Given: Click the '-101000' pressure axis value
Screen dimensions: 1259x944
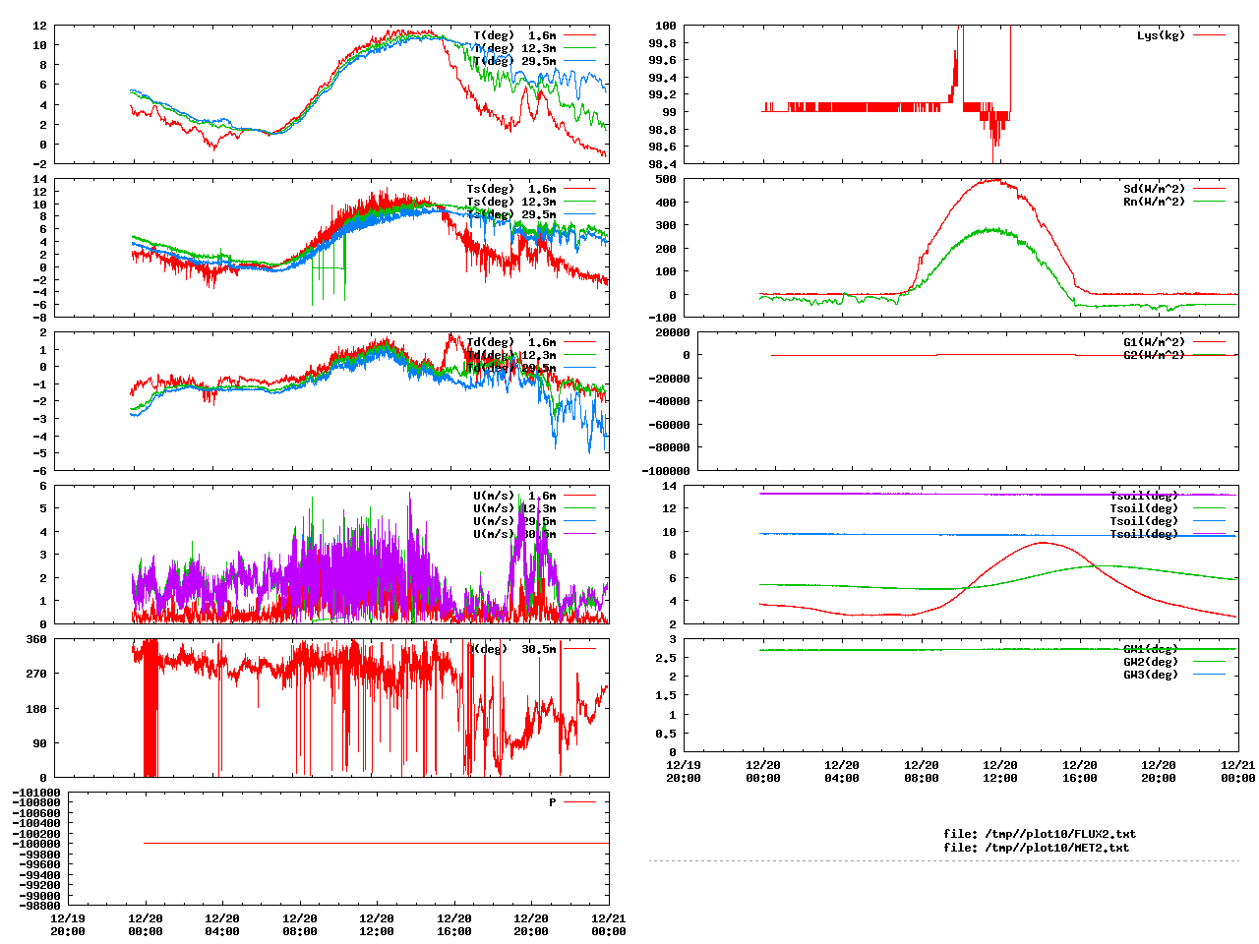Looking at the screenshot, I should (36, 793).
